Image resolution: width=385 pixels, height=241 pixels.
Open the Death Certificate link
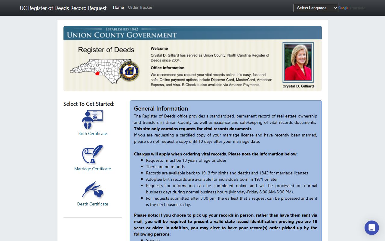[x=93, y=204]
